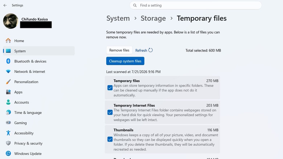Open the user profile picture

(x=11, y=21)
